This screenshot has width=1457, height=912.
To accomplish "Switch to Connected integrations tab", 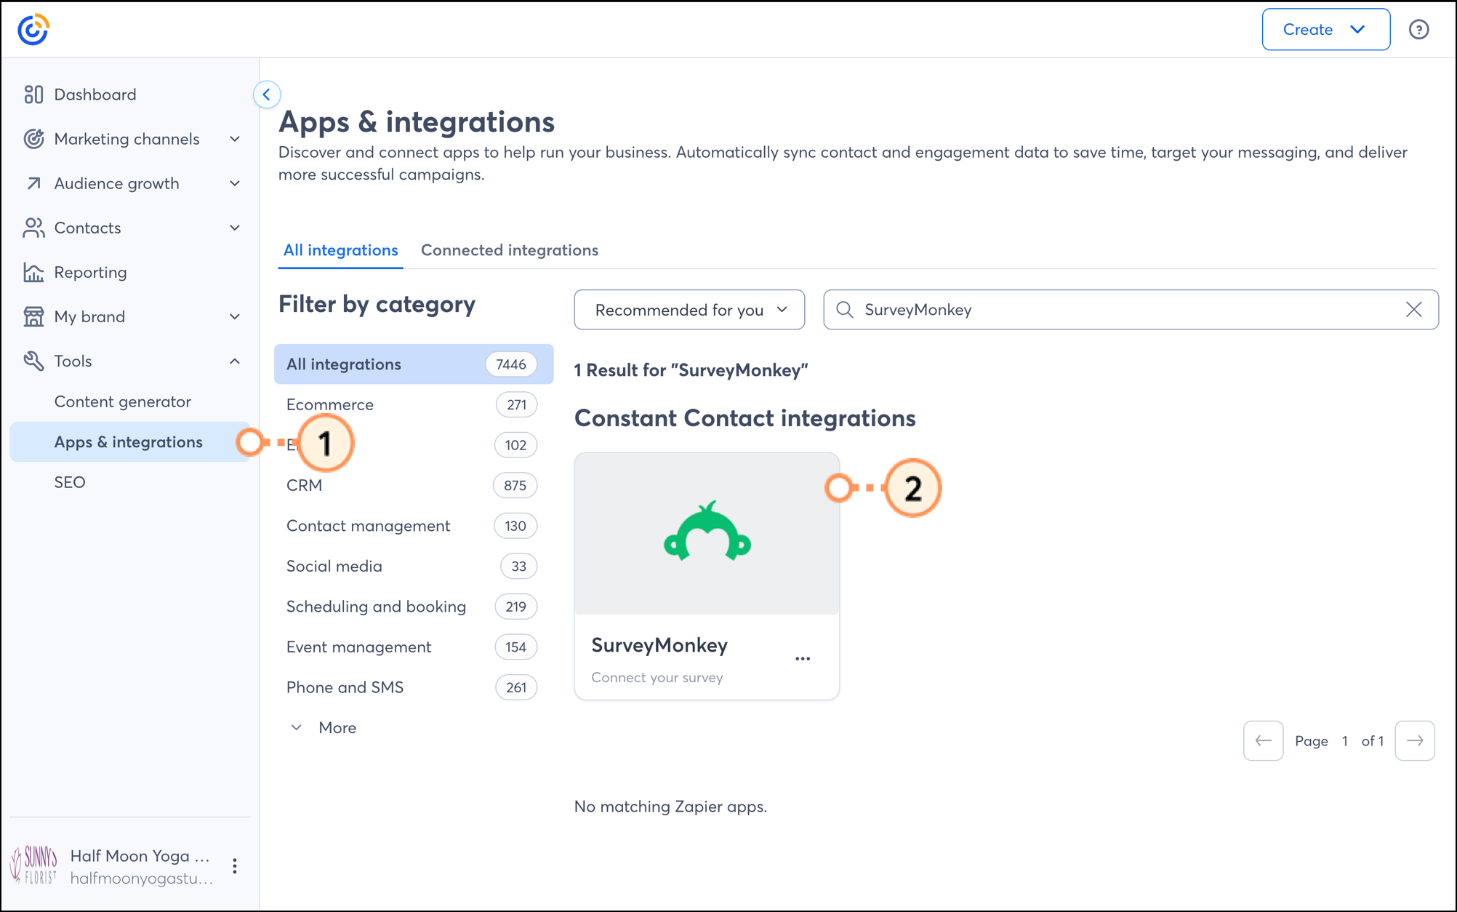I will (x=510, y=250).
